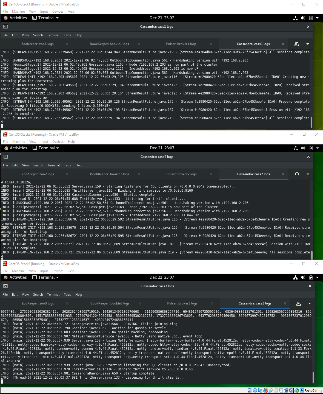Click the volume icon in CentOS-Stack2 top bar
Viewport: 323px width, 394px height.
303,148
